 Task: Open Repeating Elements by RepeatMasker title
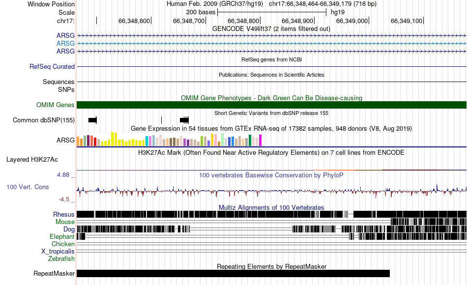point(271,266)
